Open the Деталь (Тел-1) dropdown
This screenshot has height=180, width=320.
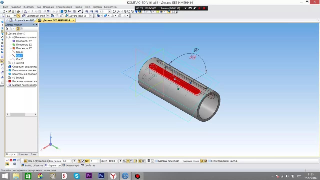[x=90, y=16]
